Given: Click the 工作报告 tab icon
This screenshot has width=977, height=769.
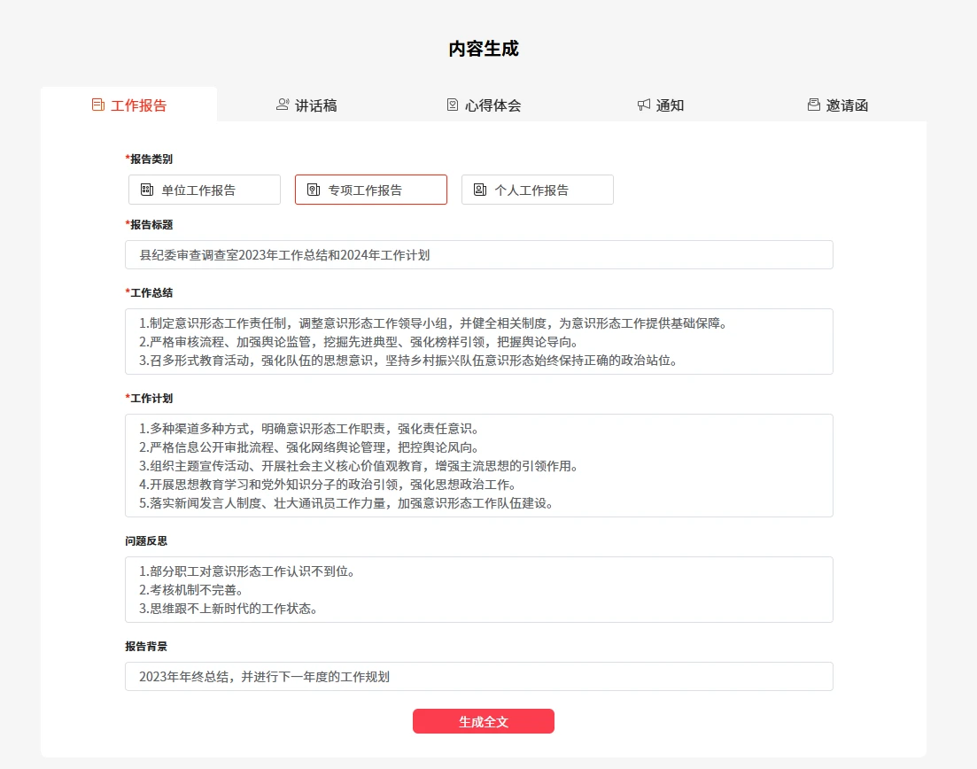Looking at the screenshot, I should tap(97, 105).
